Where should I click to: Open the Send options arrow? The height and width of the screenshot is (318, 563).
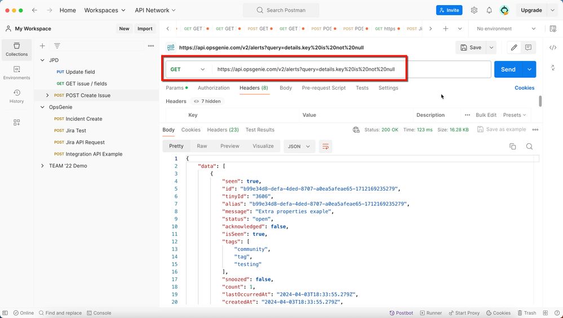tap(529, 69)
